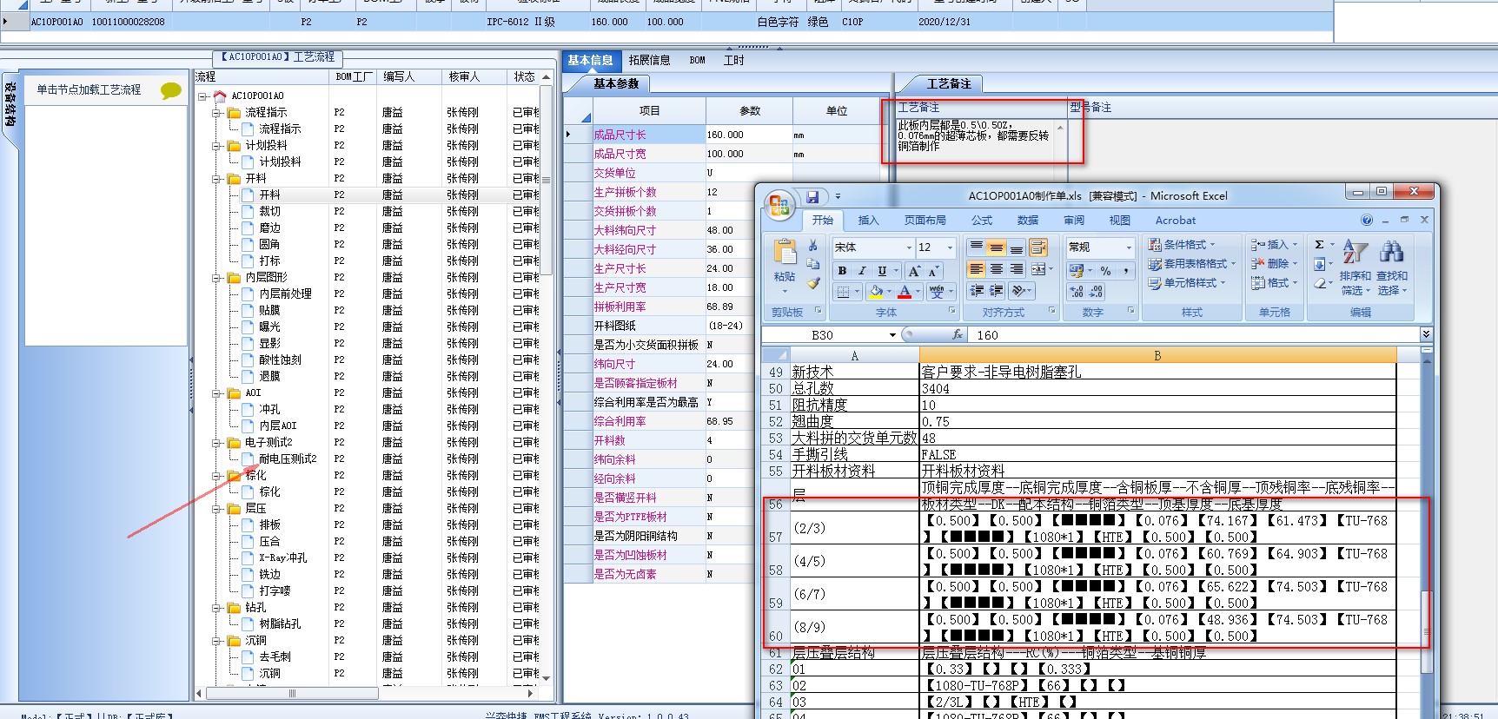Select the 树脂钻孔 process node
1498x719 pixels.
click(x=280, y=624)
